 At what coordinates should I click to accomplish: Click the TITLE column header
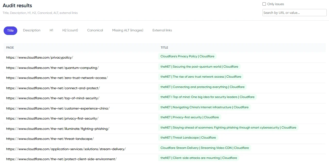[x=164, y=48]
